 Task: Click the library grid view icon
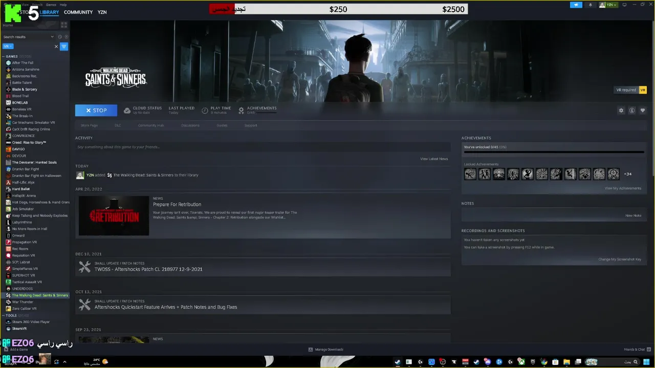coord(64,25)
